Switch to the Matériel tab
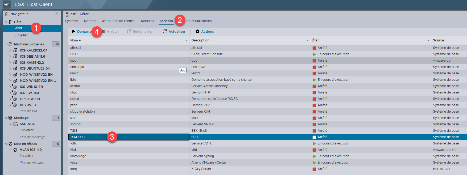The height and width of the screenshot is (175, 467). [90, 21]
